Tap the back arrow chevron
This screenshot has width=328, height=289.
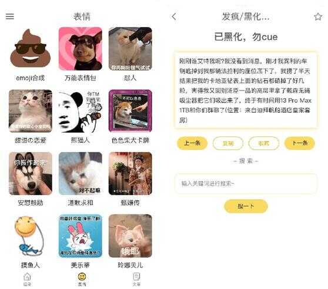(x=174, y=16)
